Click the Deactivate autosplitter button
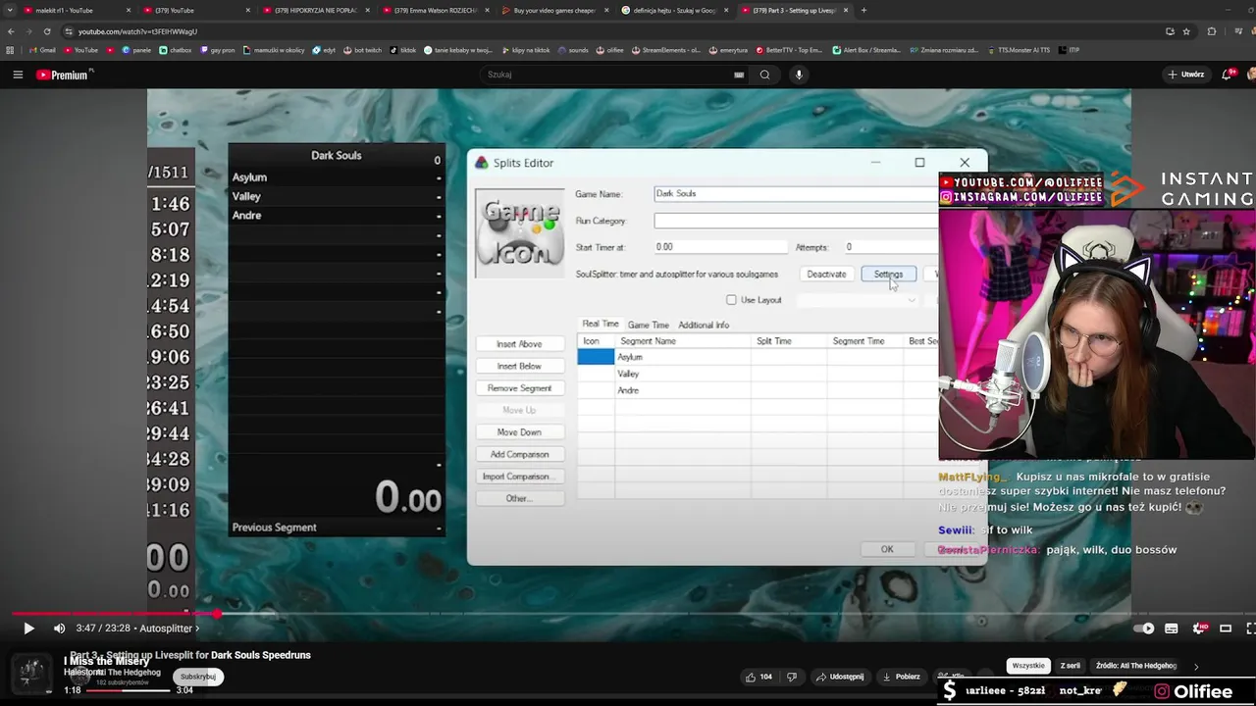 coord(826,275)
